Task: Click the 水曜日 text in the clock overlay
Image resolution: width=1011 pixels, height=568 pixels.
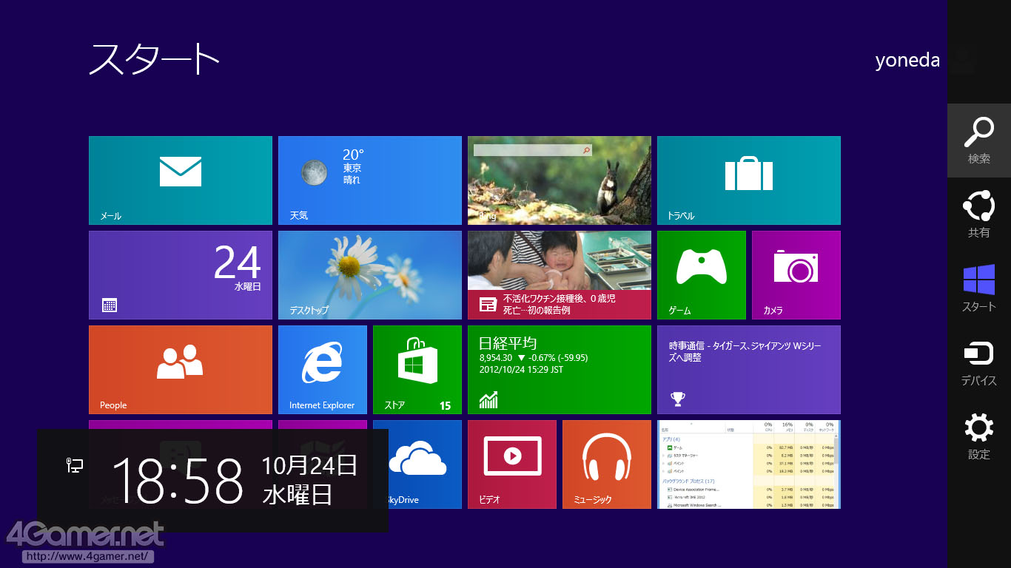Action: pyautogui.click(x=298, y=495)
